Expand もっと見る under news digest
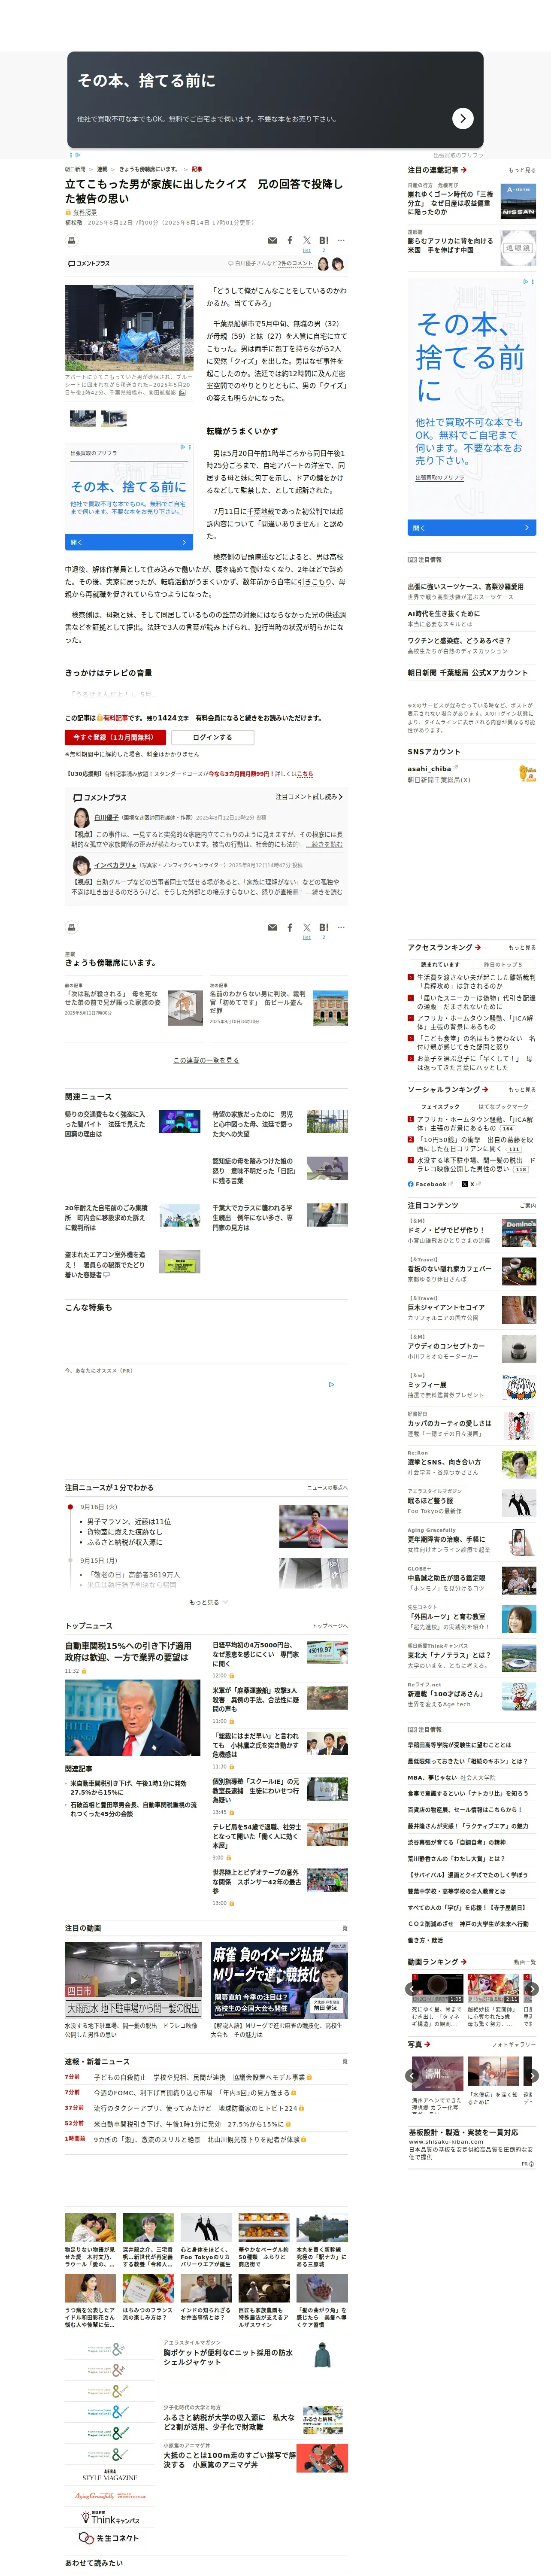The width and height of the screenshot is (551, 2576). pyautogui.click(x=208, y=1602)
